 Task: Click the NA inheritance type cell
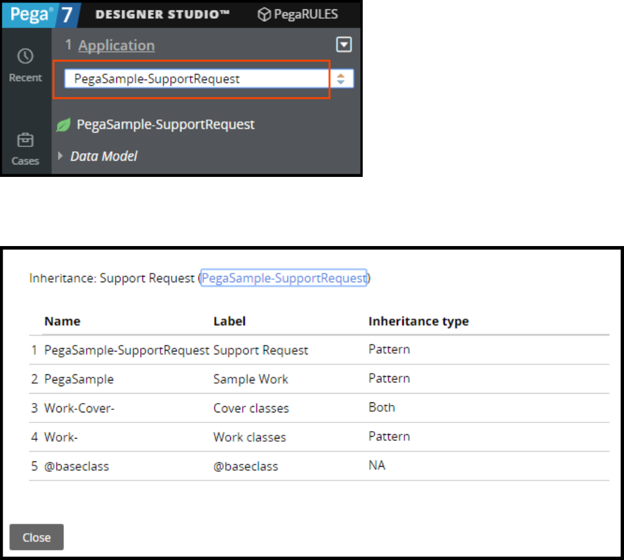[x=377, y=465]
